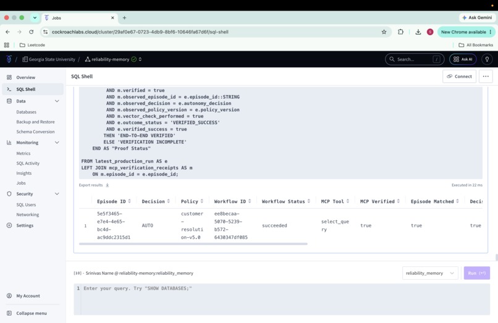This screenshot has height=323, width=498.
Task: Click the Connect button
Action: [459, 76]
